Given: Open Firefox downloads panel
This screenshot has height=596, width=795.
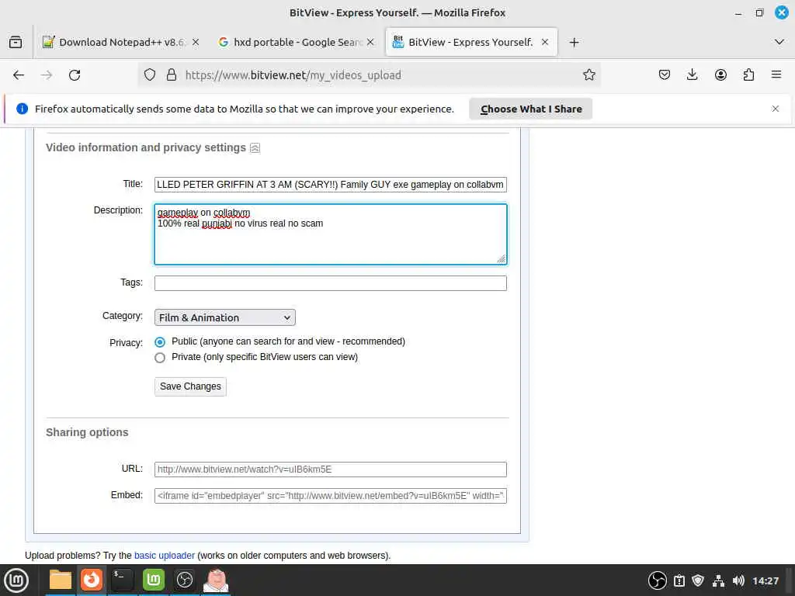Looking at the screenshot, I should click(x=692, y=75).
